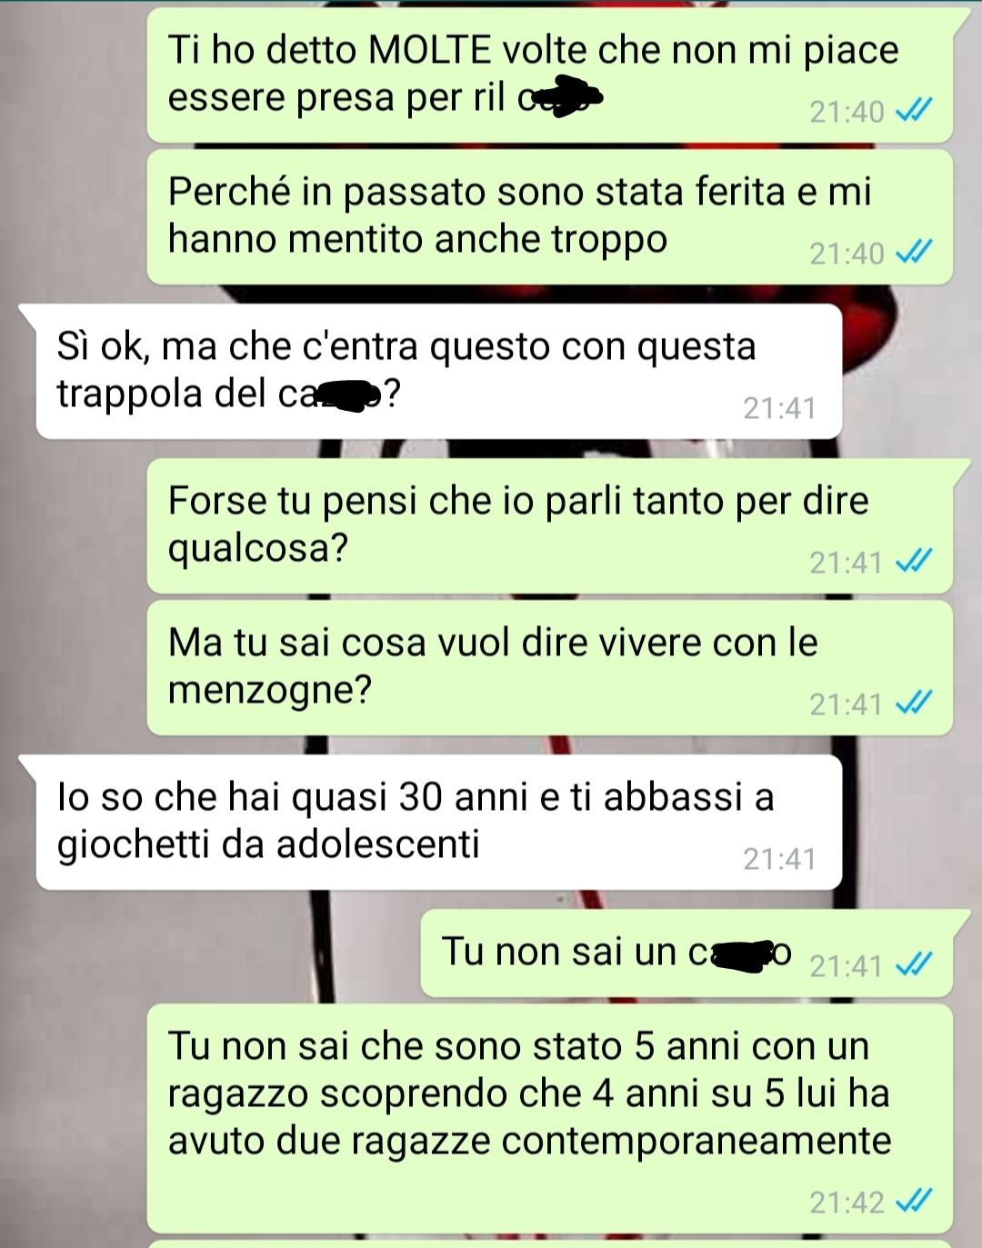The image size is (982, 1248).
Task: Tap the word 'MOLTE' in first message
Action: [x=429, y=50]
